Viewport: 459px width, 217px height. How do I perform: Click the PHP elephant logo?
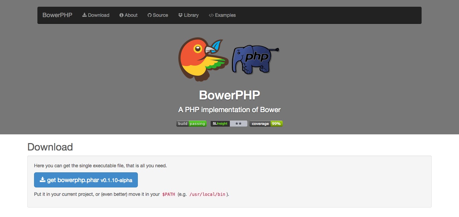pos(255,59)
